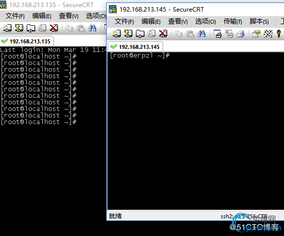Screen dimensions: 284x236
Task: Click Find binoculars icon in 192.168.213.135 toolbar
Action: coord(92,28)
